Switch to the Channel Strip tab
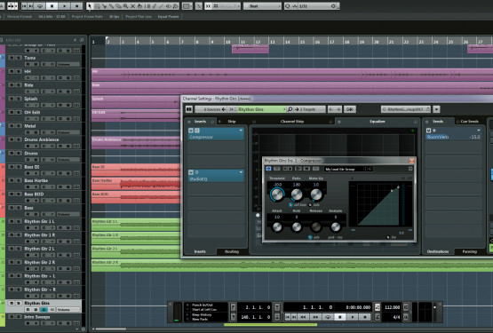Screen dimensions: 493x333 click(292, 122)
